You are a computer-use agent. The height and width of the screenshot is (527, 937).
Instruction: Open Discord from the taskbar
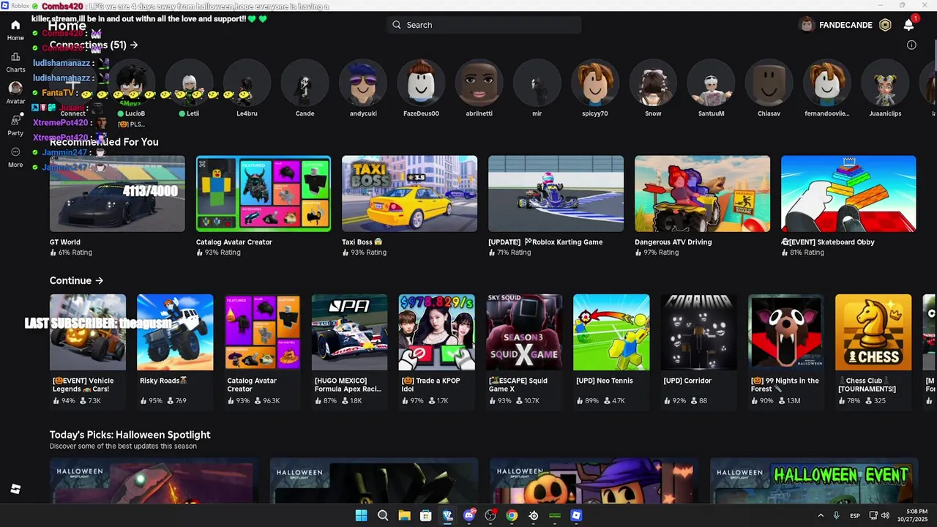[x=469, y=515]
